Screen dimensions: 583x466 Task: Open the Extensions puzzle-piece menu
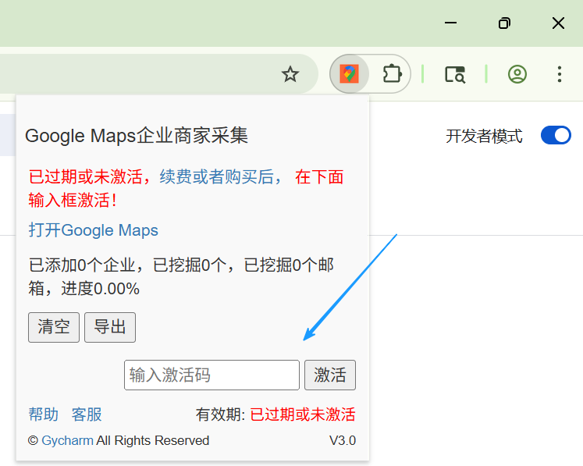pos(392,73)
